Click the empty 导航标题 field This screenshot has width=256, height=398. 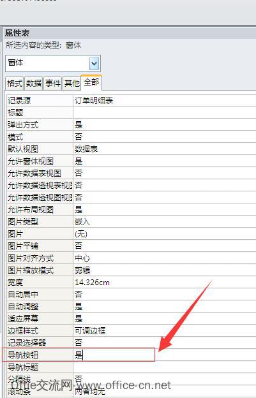pos(165,367)
